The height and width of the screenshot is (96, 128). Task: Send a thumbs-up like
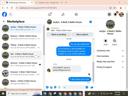coord(92,87)
